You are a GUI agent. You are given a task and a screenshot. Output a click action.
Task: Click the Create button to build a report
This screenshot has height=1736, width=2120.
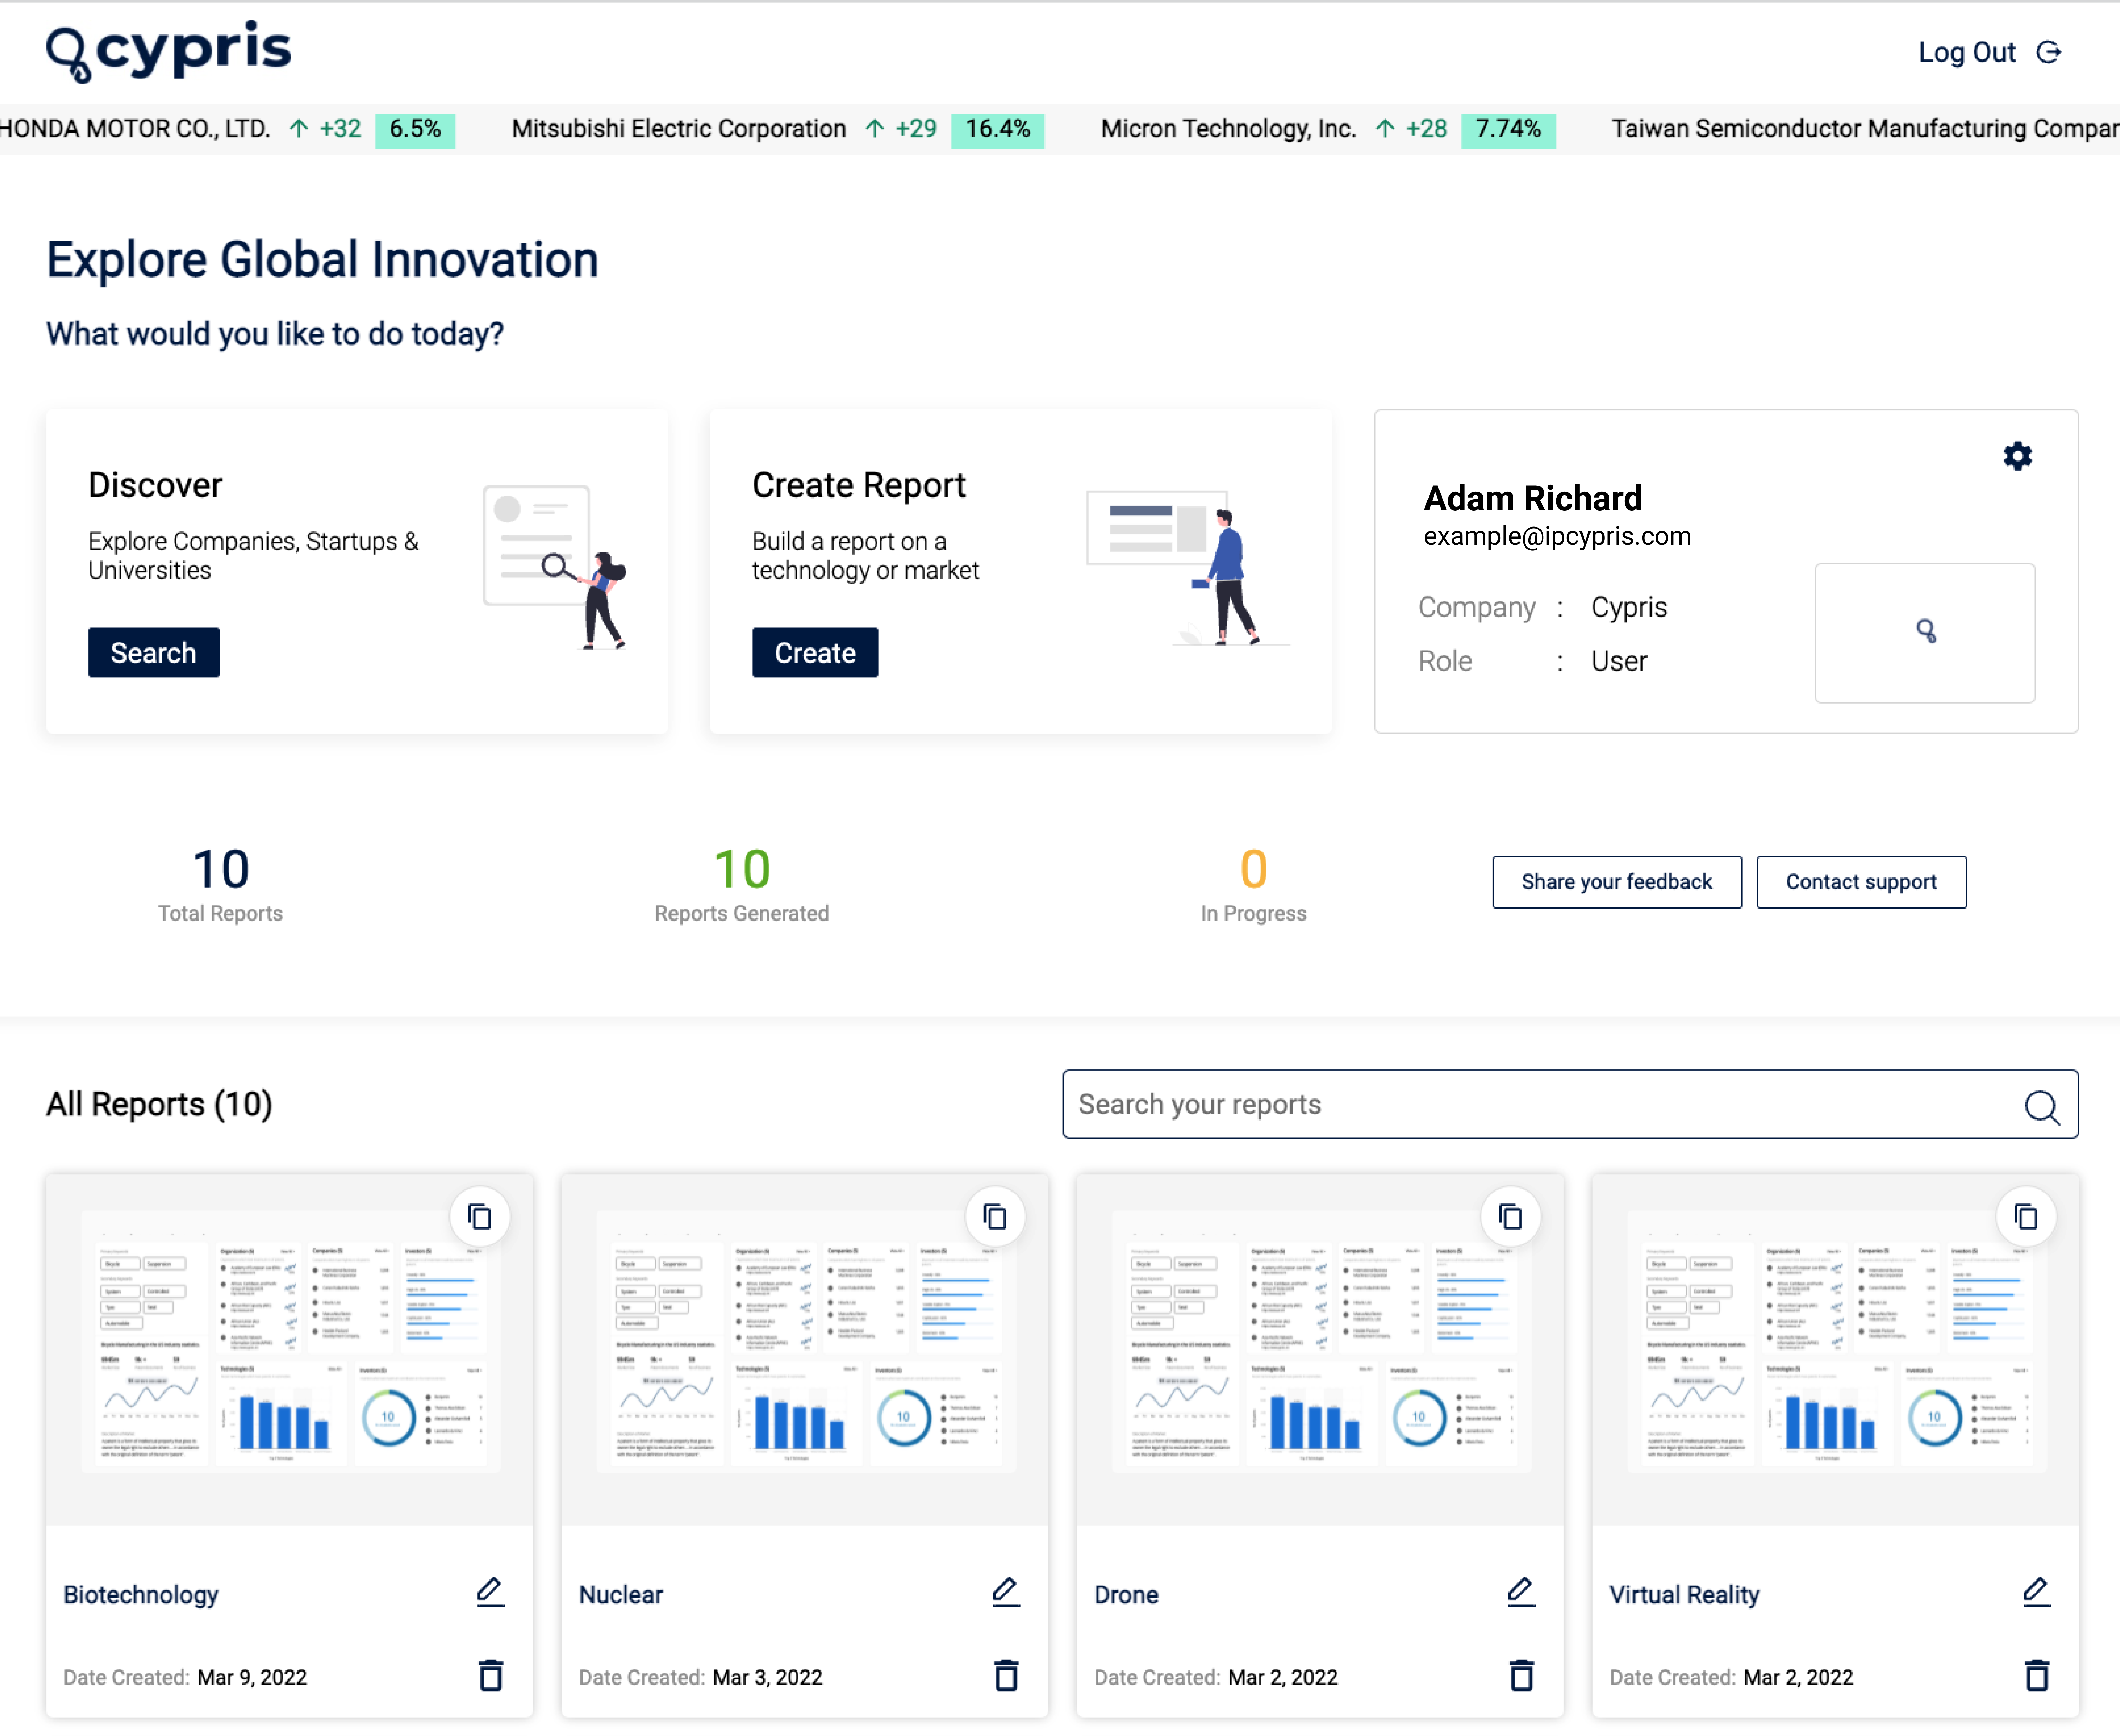815,652
